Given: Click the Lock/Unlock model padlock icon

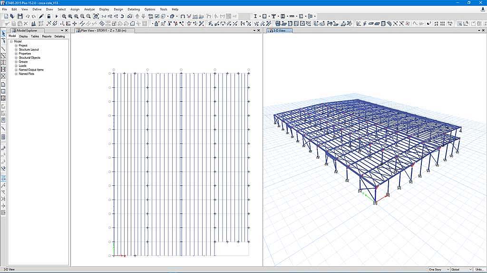Looking at the screenshot, I should coord(49,16).
